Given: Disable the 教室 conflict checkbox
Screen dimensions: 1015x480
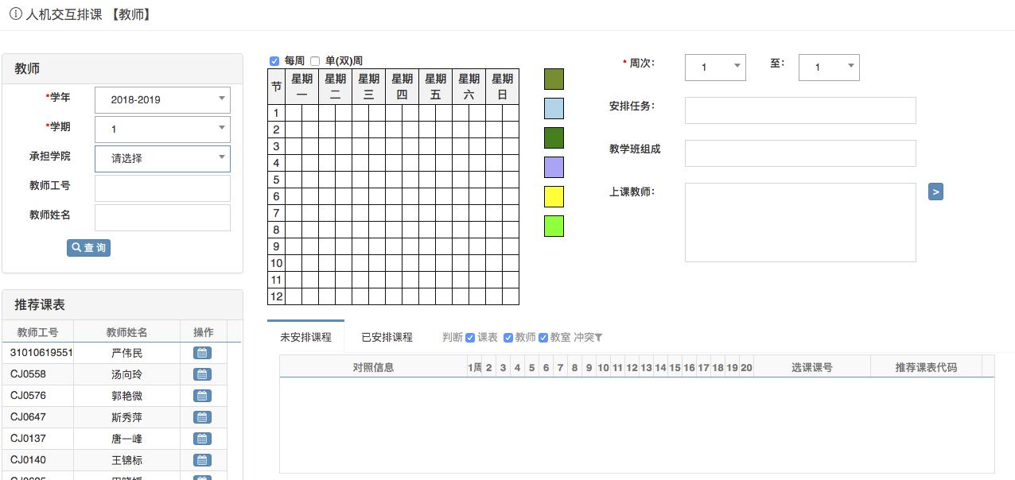Looking at the screenshot, I should click(x=543, y=337).
